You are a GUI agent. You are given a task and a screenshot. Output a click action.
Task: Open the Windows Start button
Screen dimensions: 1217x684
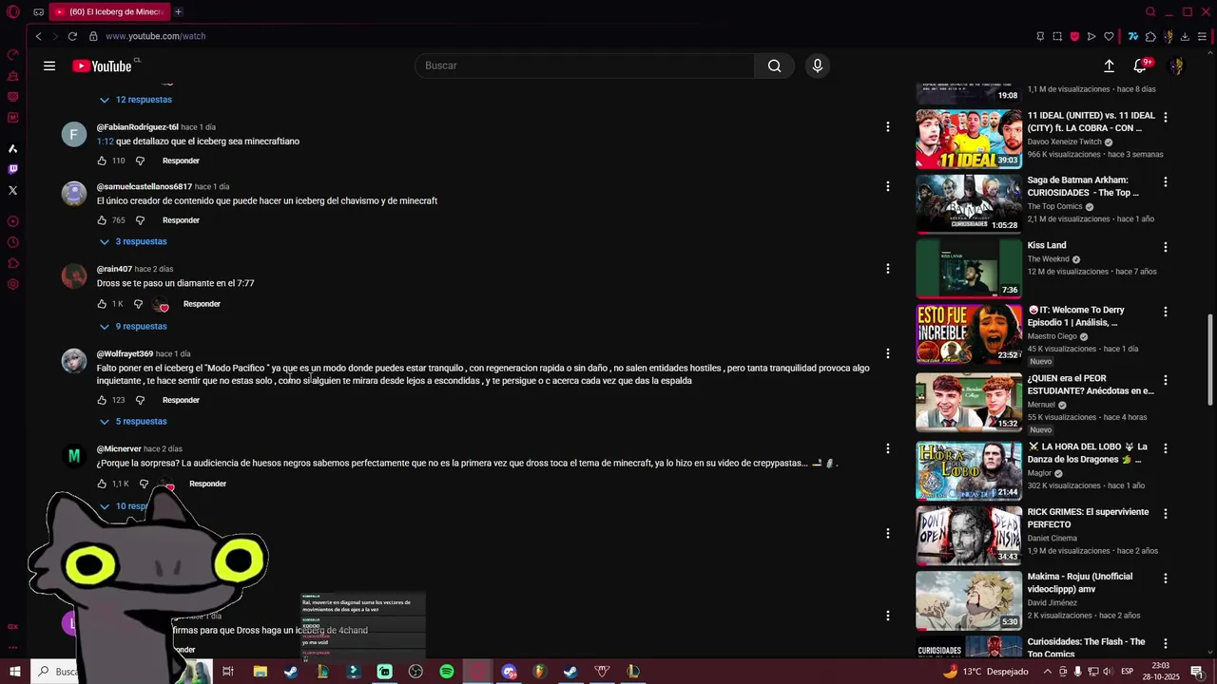point(14,672)
